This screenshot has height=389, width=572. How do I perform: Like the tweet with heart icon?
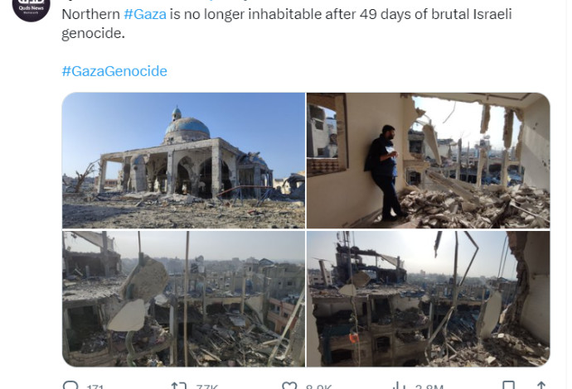pyautogui.click(x=289, y=385)
